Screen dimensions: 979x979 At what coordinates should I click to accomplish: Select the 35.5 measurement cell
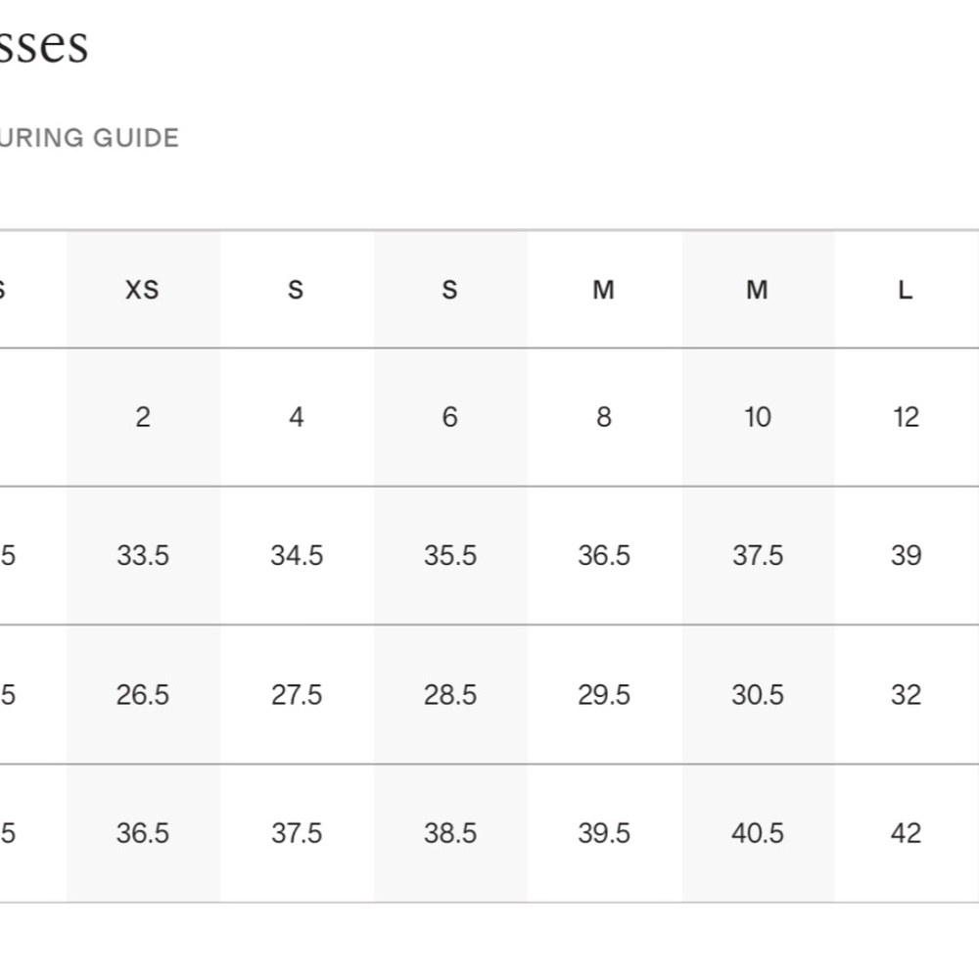pos(450,556)
